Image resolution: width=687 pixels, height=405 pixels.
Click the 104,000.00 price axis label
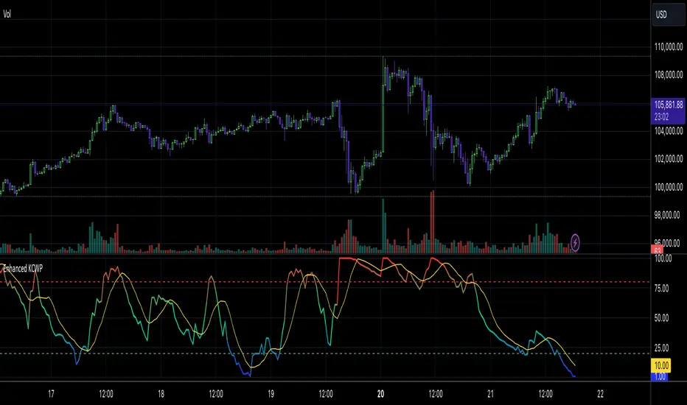[x=669, y=131]
